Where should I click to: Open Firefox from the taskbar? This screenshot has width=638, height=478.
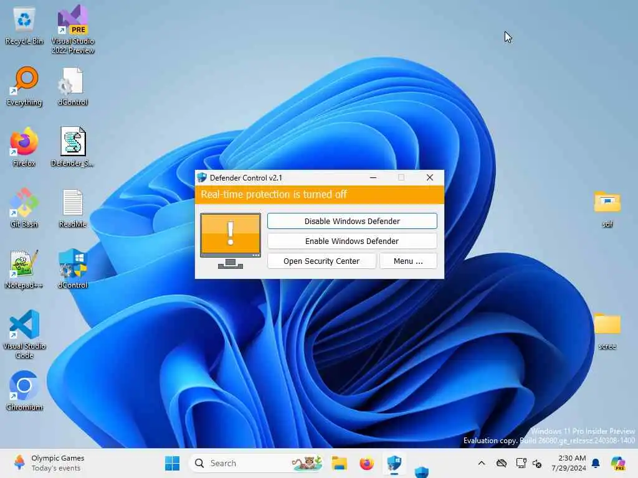366,463
